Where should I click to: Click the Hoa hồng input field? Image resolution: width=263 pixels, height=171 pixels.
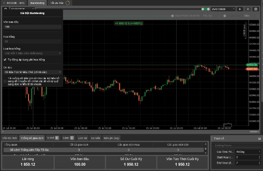(32, 41)
